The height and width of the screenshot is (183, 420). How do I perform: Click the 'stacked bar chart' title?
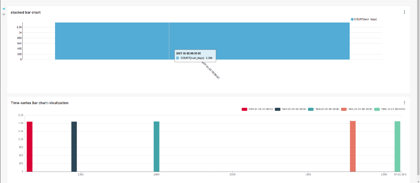click(x=26, y=12)
